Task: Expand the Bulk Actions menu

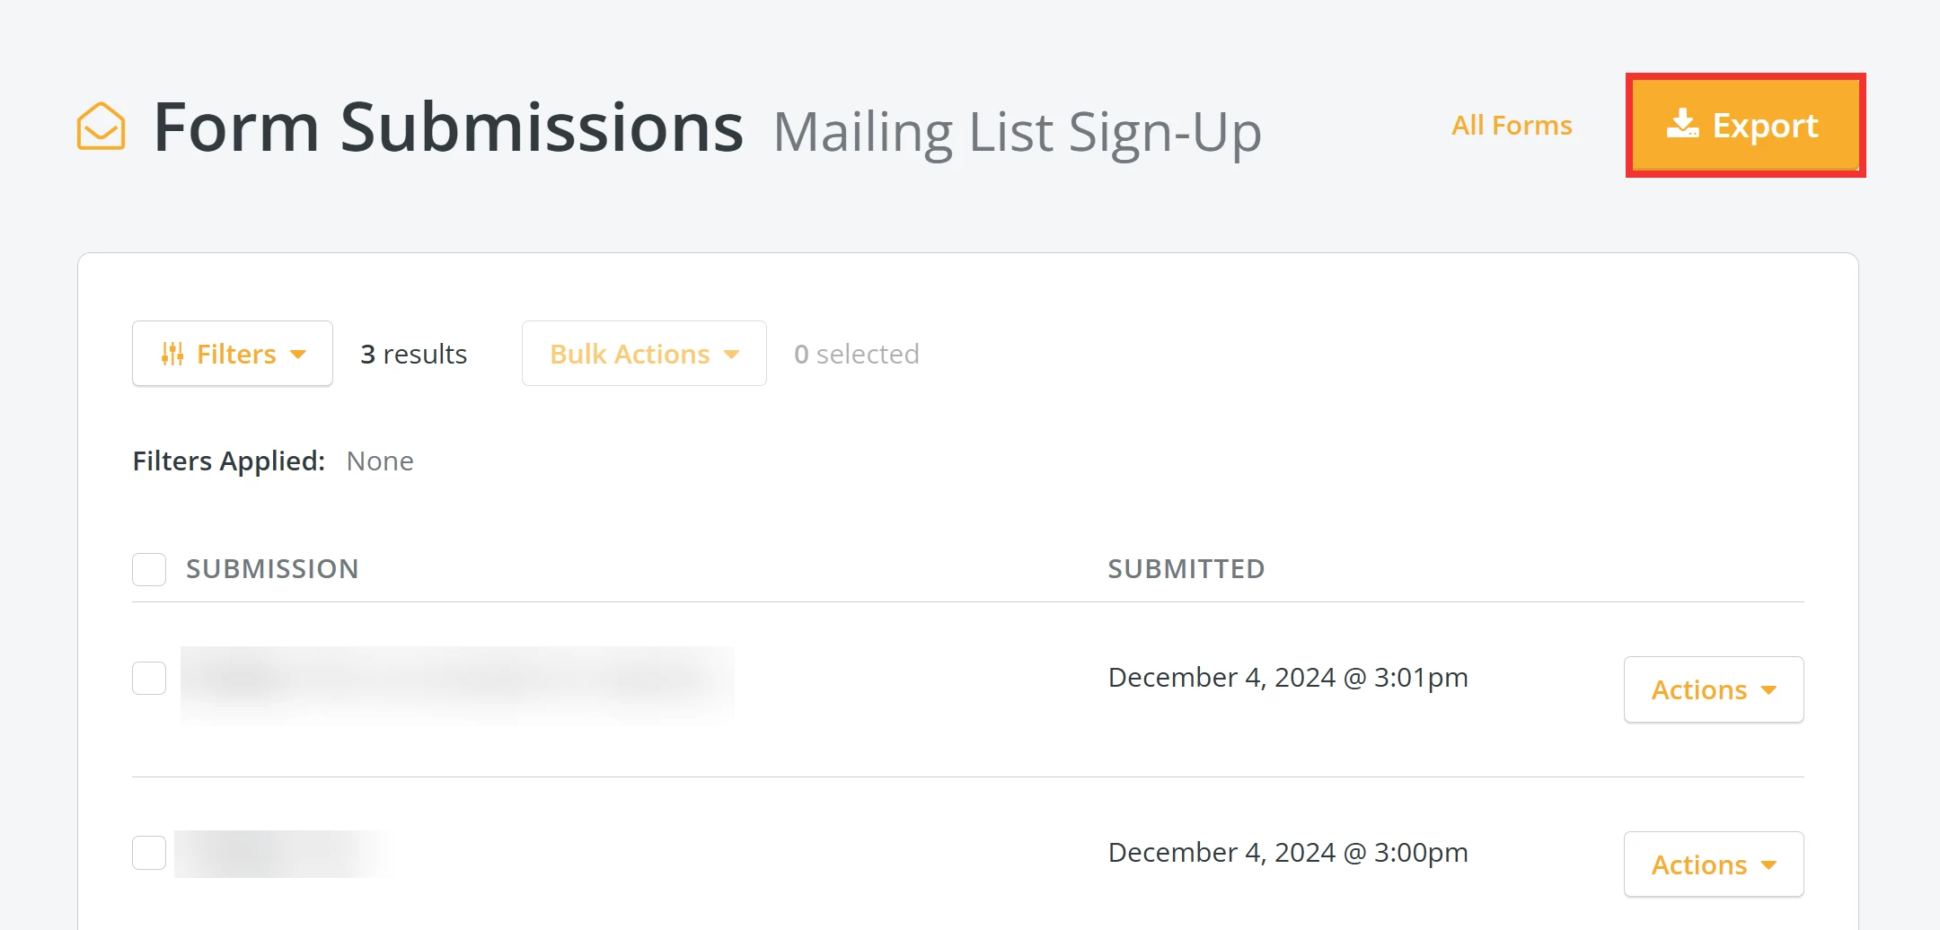Action: click(644, 354)
